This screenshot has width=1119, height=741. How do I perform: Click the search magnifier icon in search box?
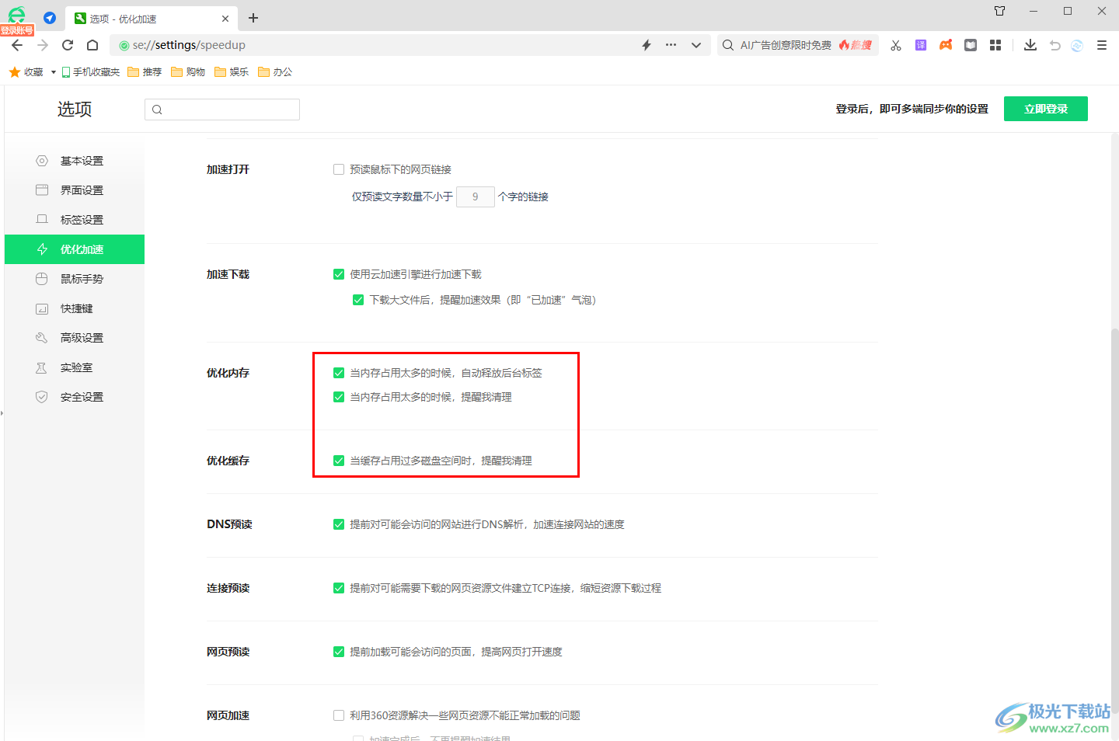728,45
